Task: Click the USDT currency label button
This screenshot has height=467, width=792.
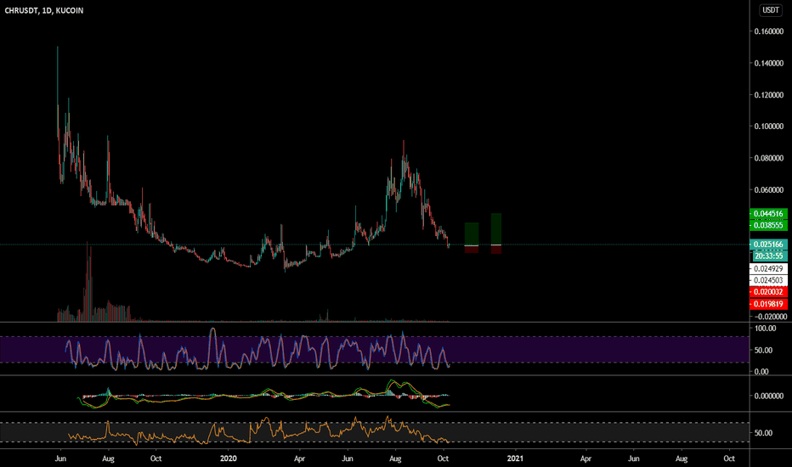Action: click(x=770, y=10)
